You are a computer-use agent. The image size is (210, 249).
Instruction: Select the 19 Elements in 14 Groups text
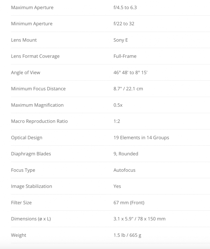(141, 137)
